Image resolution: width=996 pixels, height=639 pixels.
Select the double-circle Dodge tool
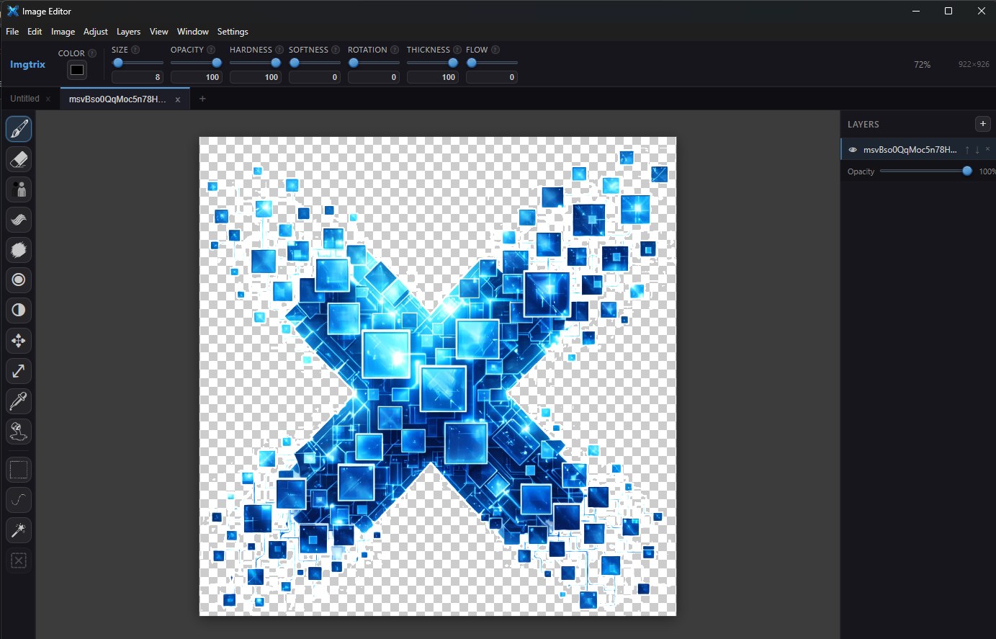click(x=19, y=280)
